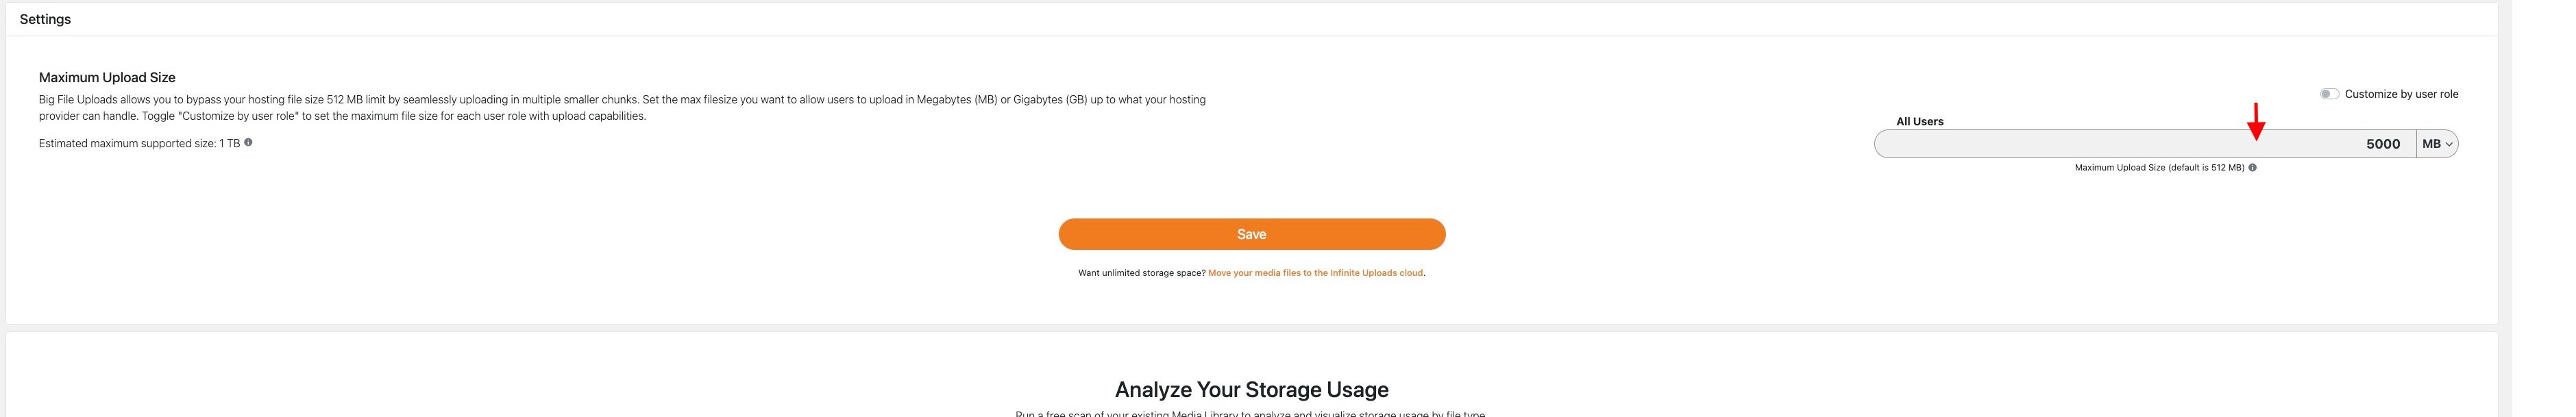The image size is (2576, 417).
Task: Click the "Maximum Upload Size (default is 512 MB)" caption
Action: pos(2159,167)
